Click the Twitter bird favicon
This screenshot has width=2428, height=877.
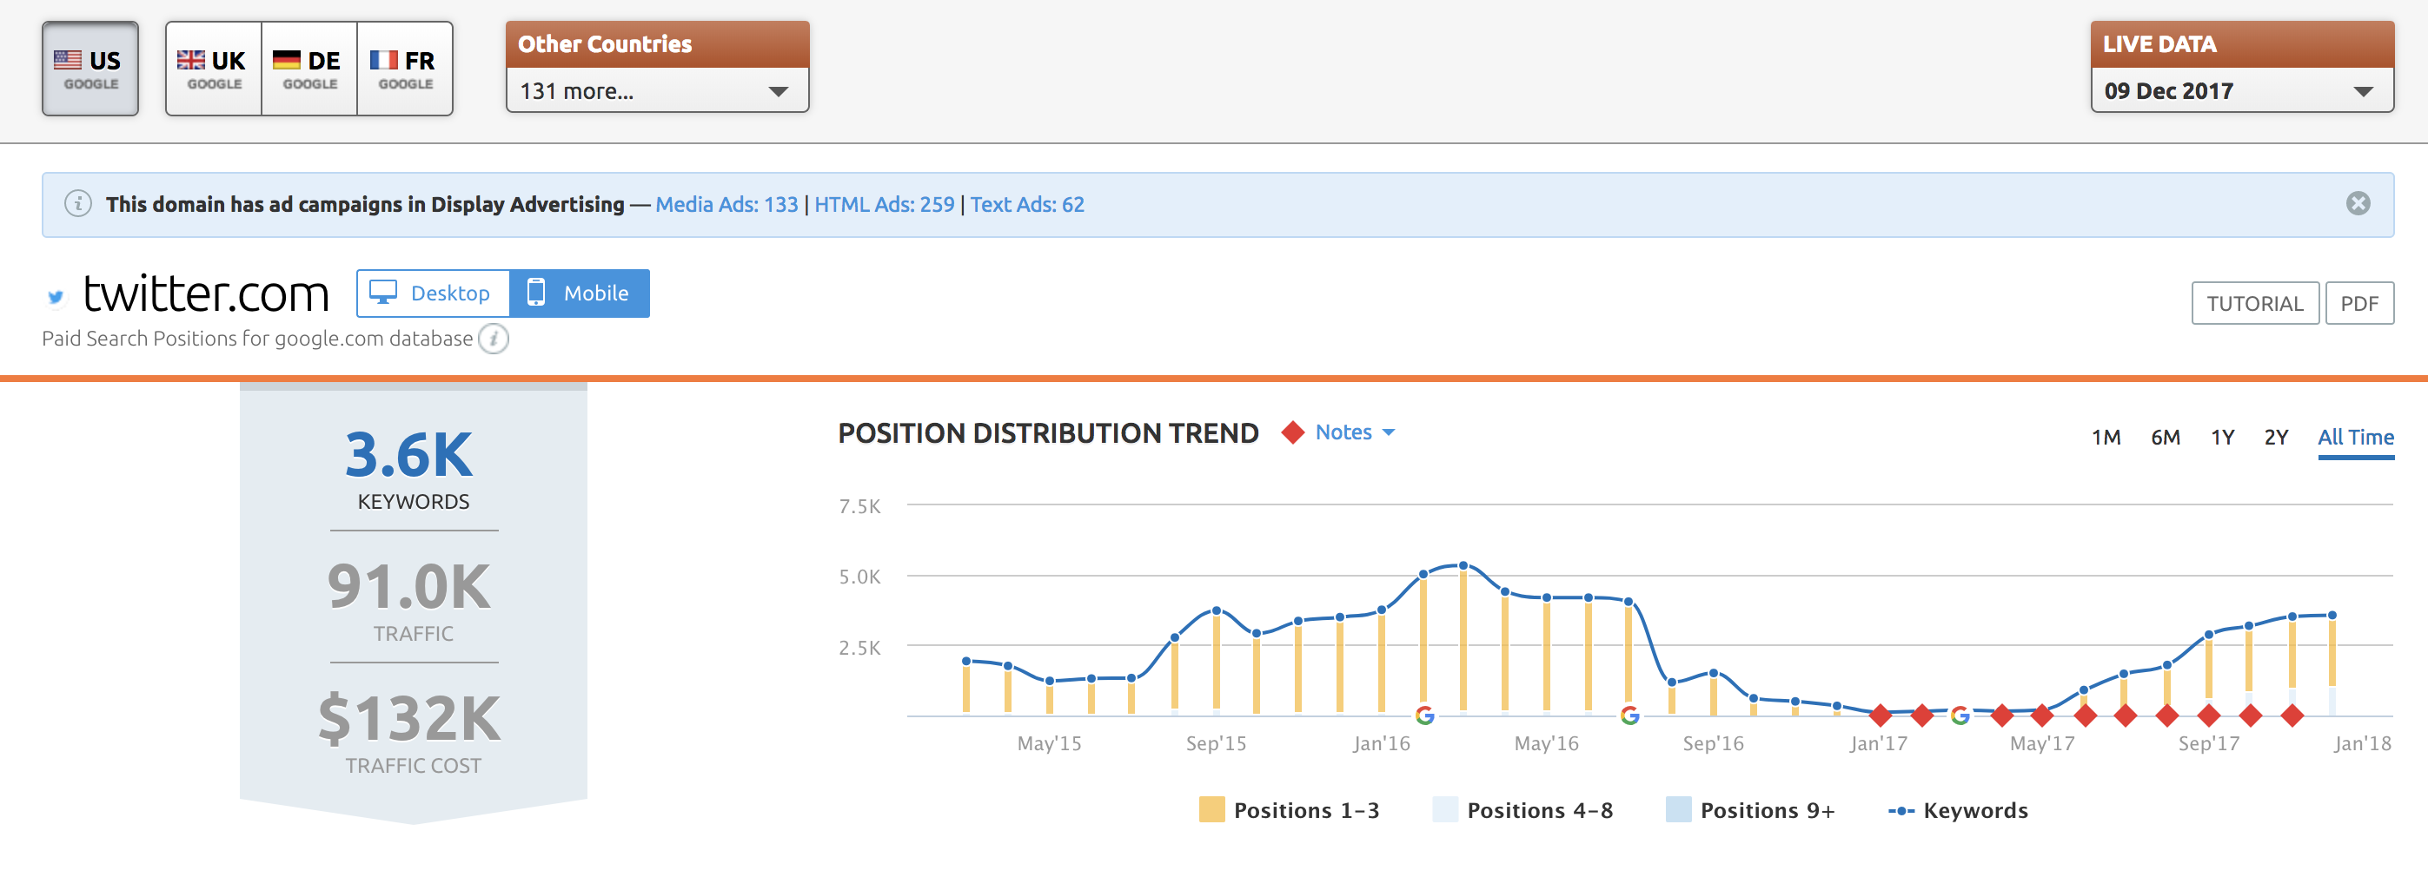coord(56,297)
